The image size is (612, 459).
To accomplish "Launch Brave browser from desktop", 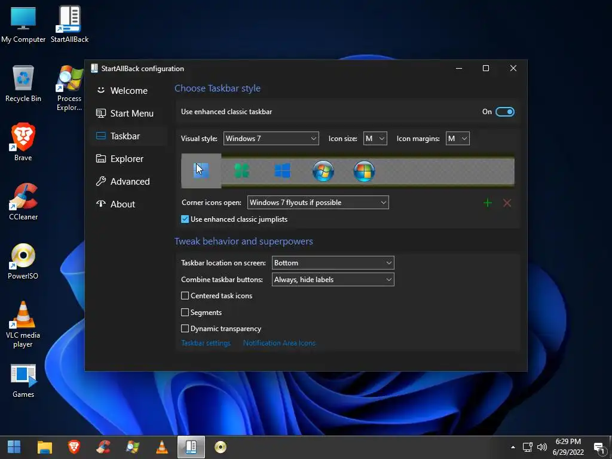I will coord(23,142).
